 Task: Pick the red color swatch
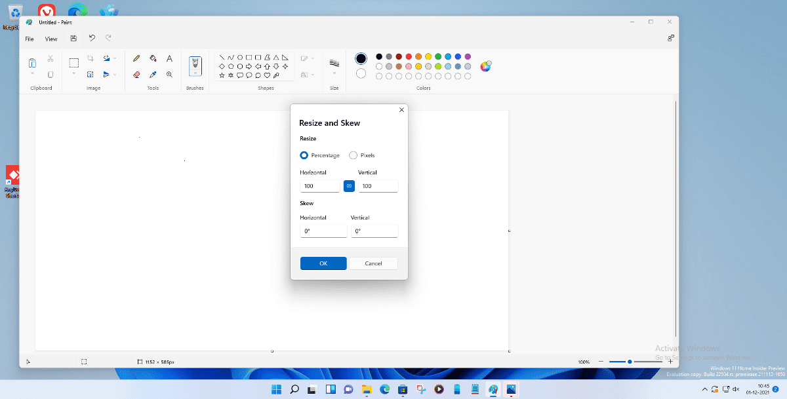tap(409, 57)
